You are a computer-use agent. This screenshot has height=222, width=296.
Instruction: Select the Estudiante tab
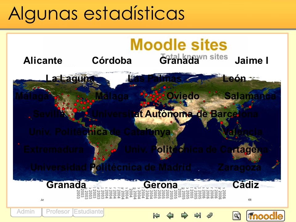(x=88, y=212)
